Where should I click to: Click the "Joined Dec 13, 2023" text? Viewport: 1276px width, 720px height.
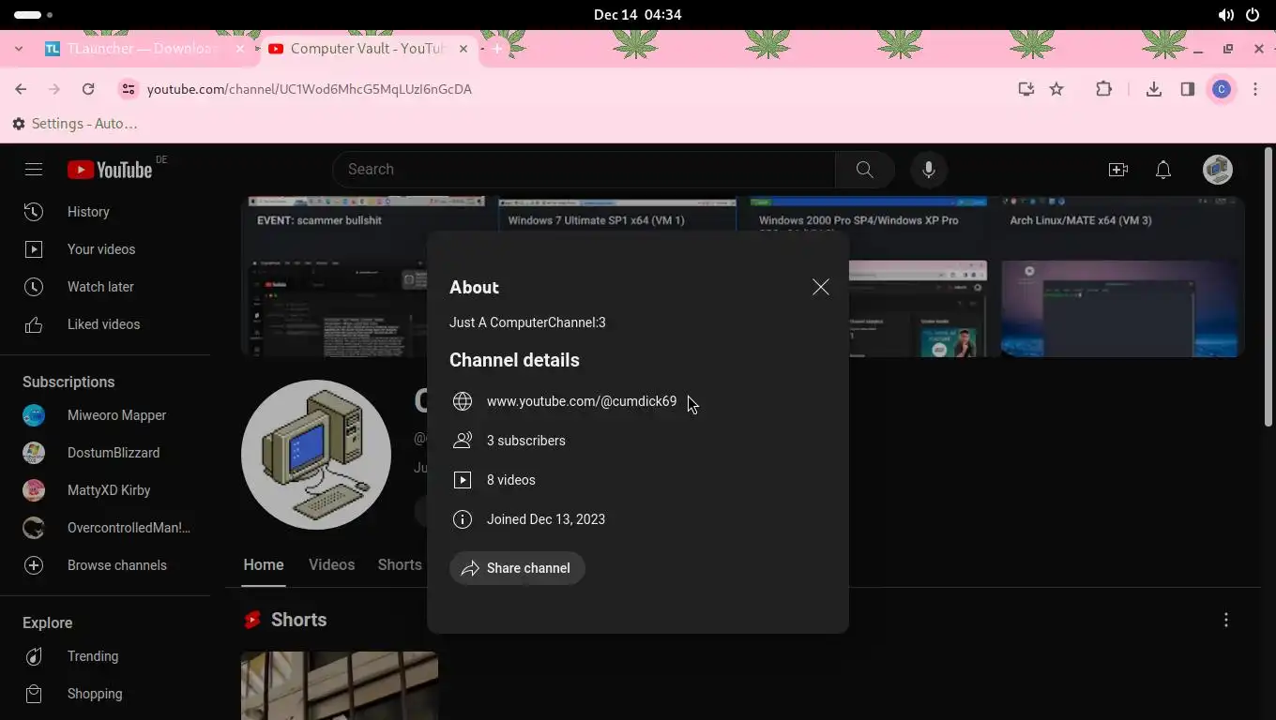(x=546, y=519)
